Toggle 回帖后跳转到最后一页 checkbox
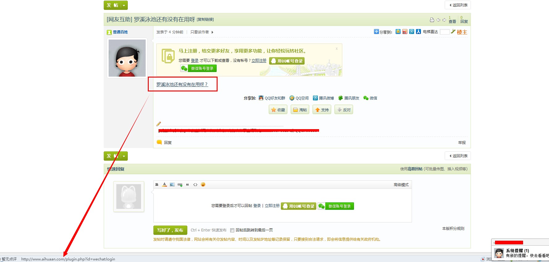The width and height of the screenshot is (549, 262). (x=232, y=230)
